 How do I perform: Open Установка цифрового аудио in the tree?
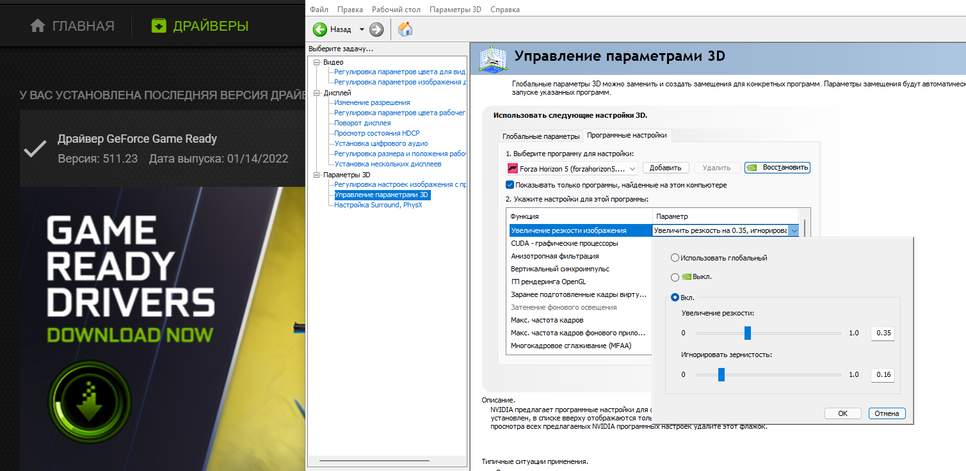(x=381, y=143)
